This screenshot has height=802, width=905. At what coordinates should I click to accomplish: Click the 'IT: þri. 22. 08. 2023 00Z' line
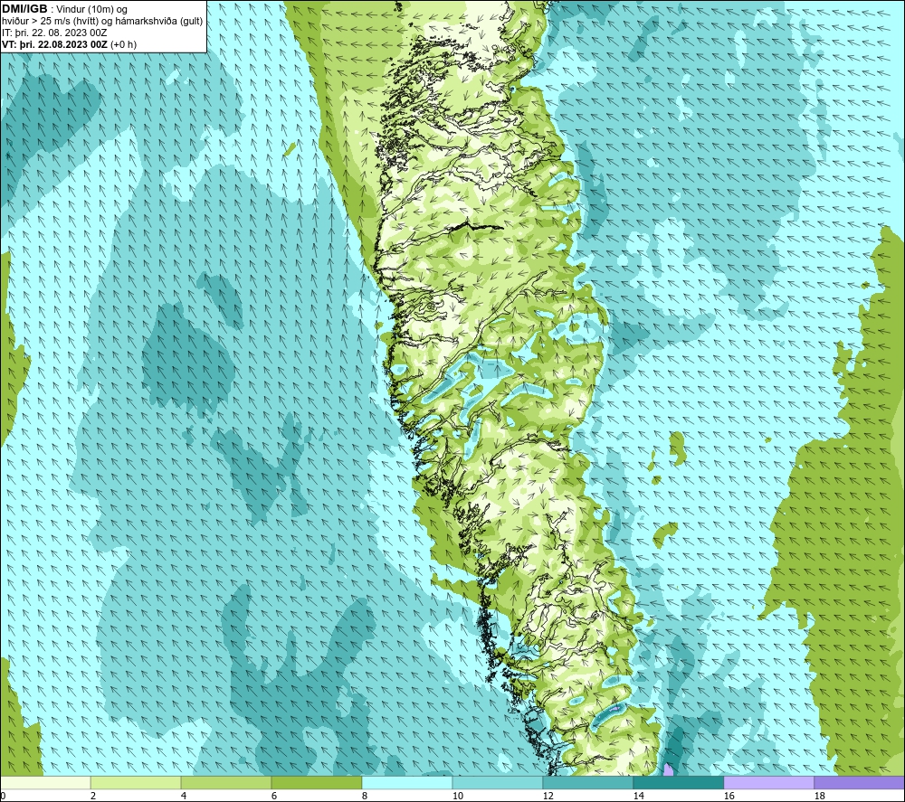(x=54, y=33)
